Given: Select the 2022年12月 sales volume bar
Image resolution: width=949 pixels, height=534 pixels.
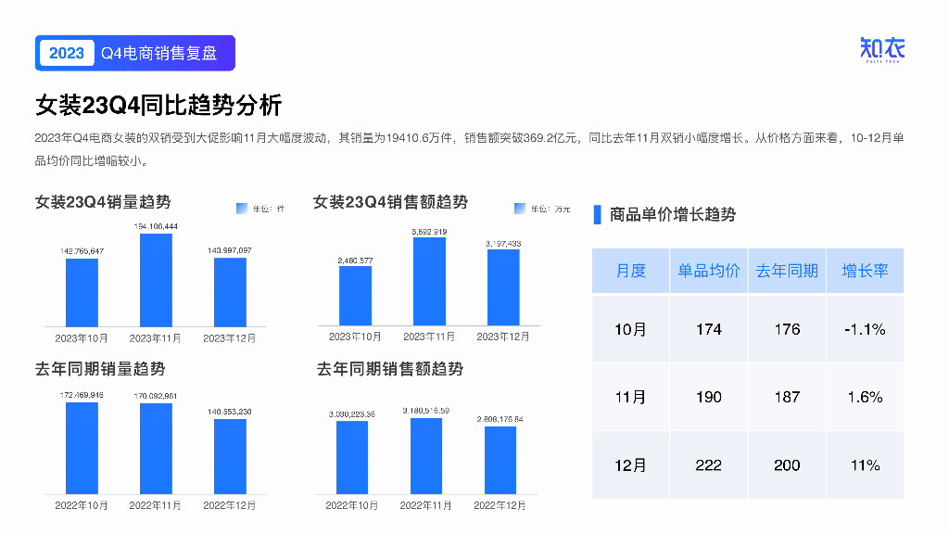Looking at the screenshot, I should 230,457.
